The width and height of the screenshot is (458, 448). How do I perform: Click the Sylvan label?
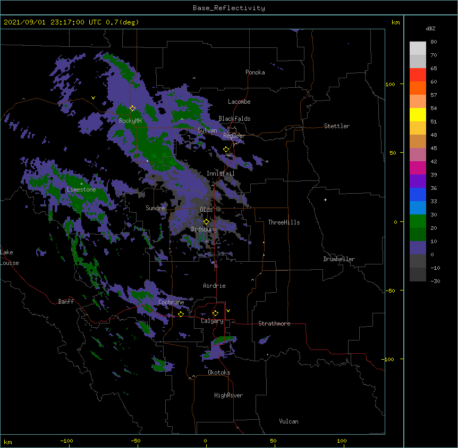[x=207, y=130]
